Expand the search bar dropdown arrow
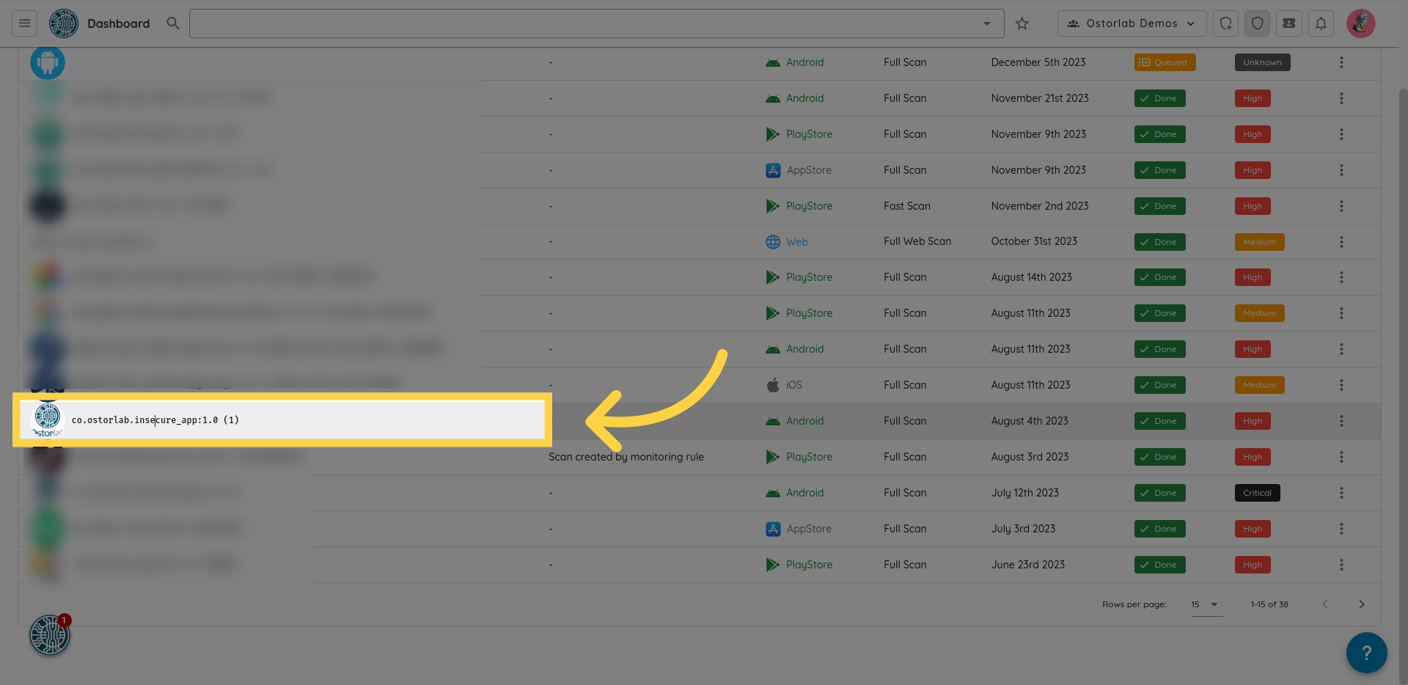Viewport: 1408px width, 685px height. tap(986, 23)
